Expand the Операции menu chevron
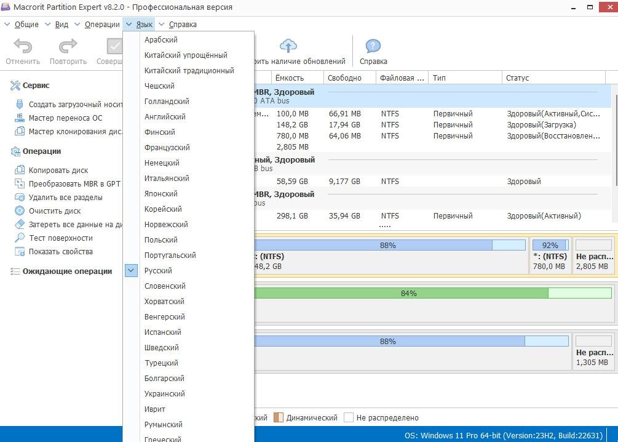Screen dimensions: 618x442 (x=77, y=24)
